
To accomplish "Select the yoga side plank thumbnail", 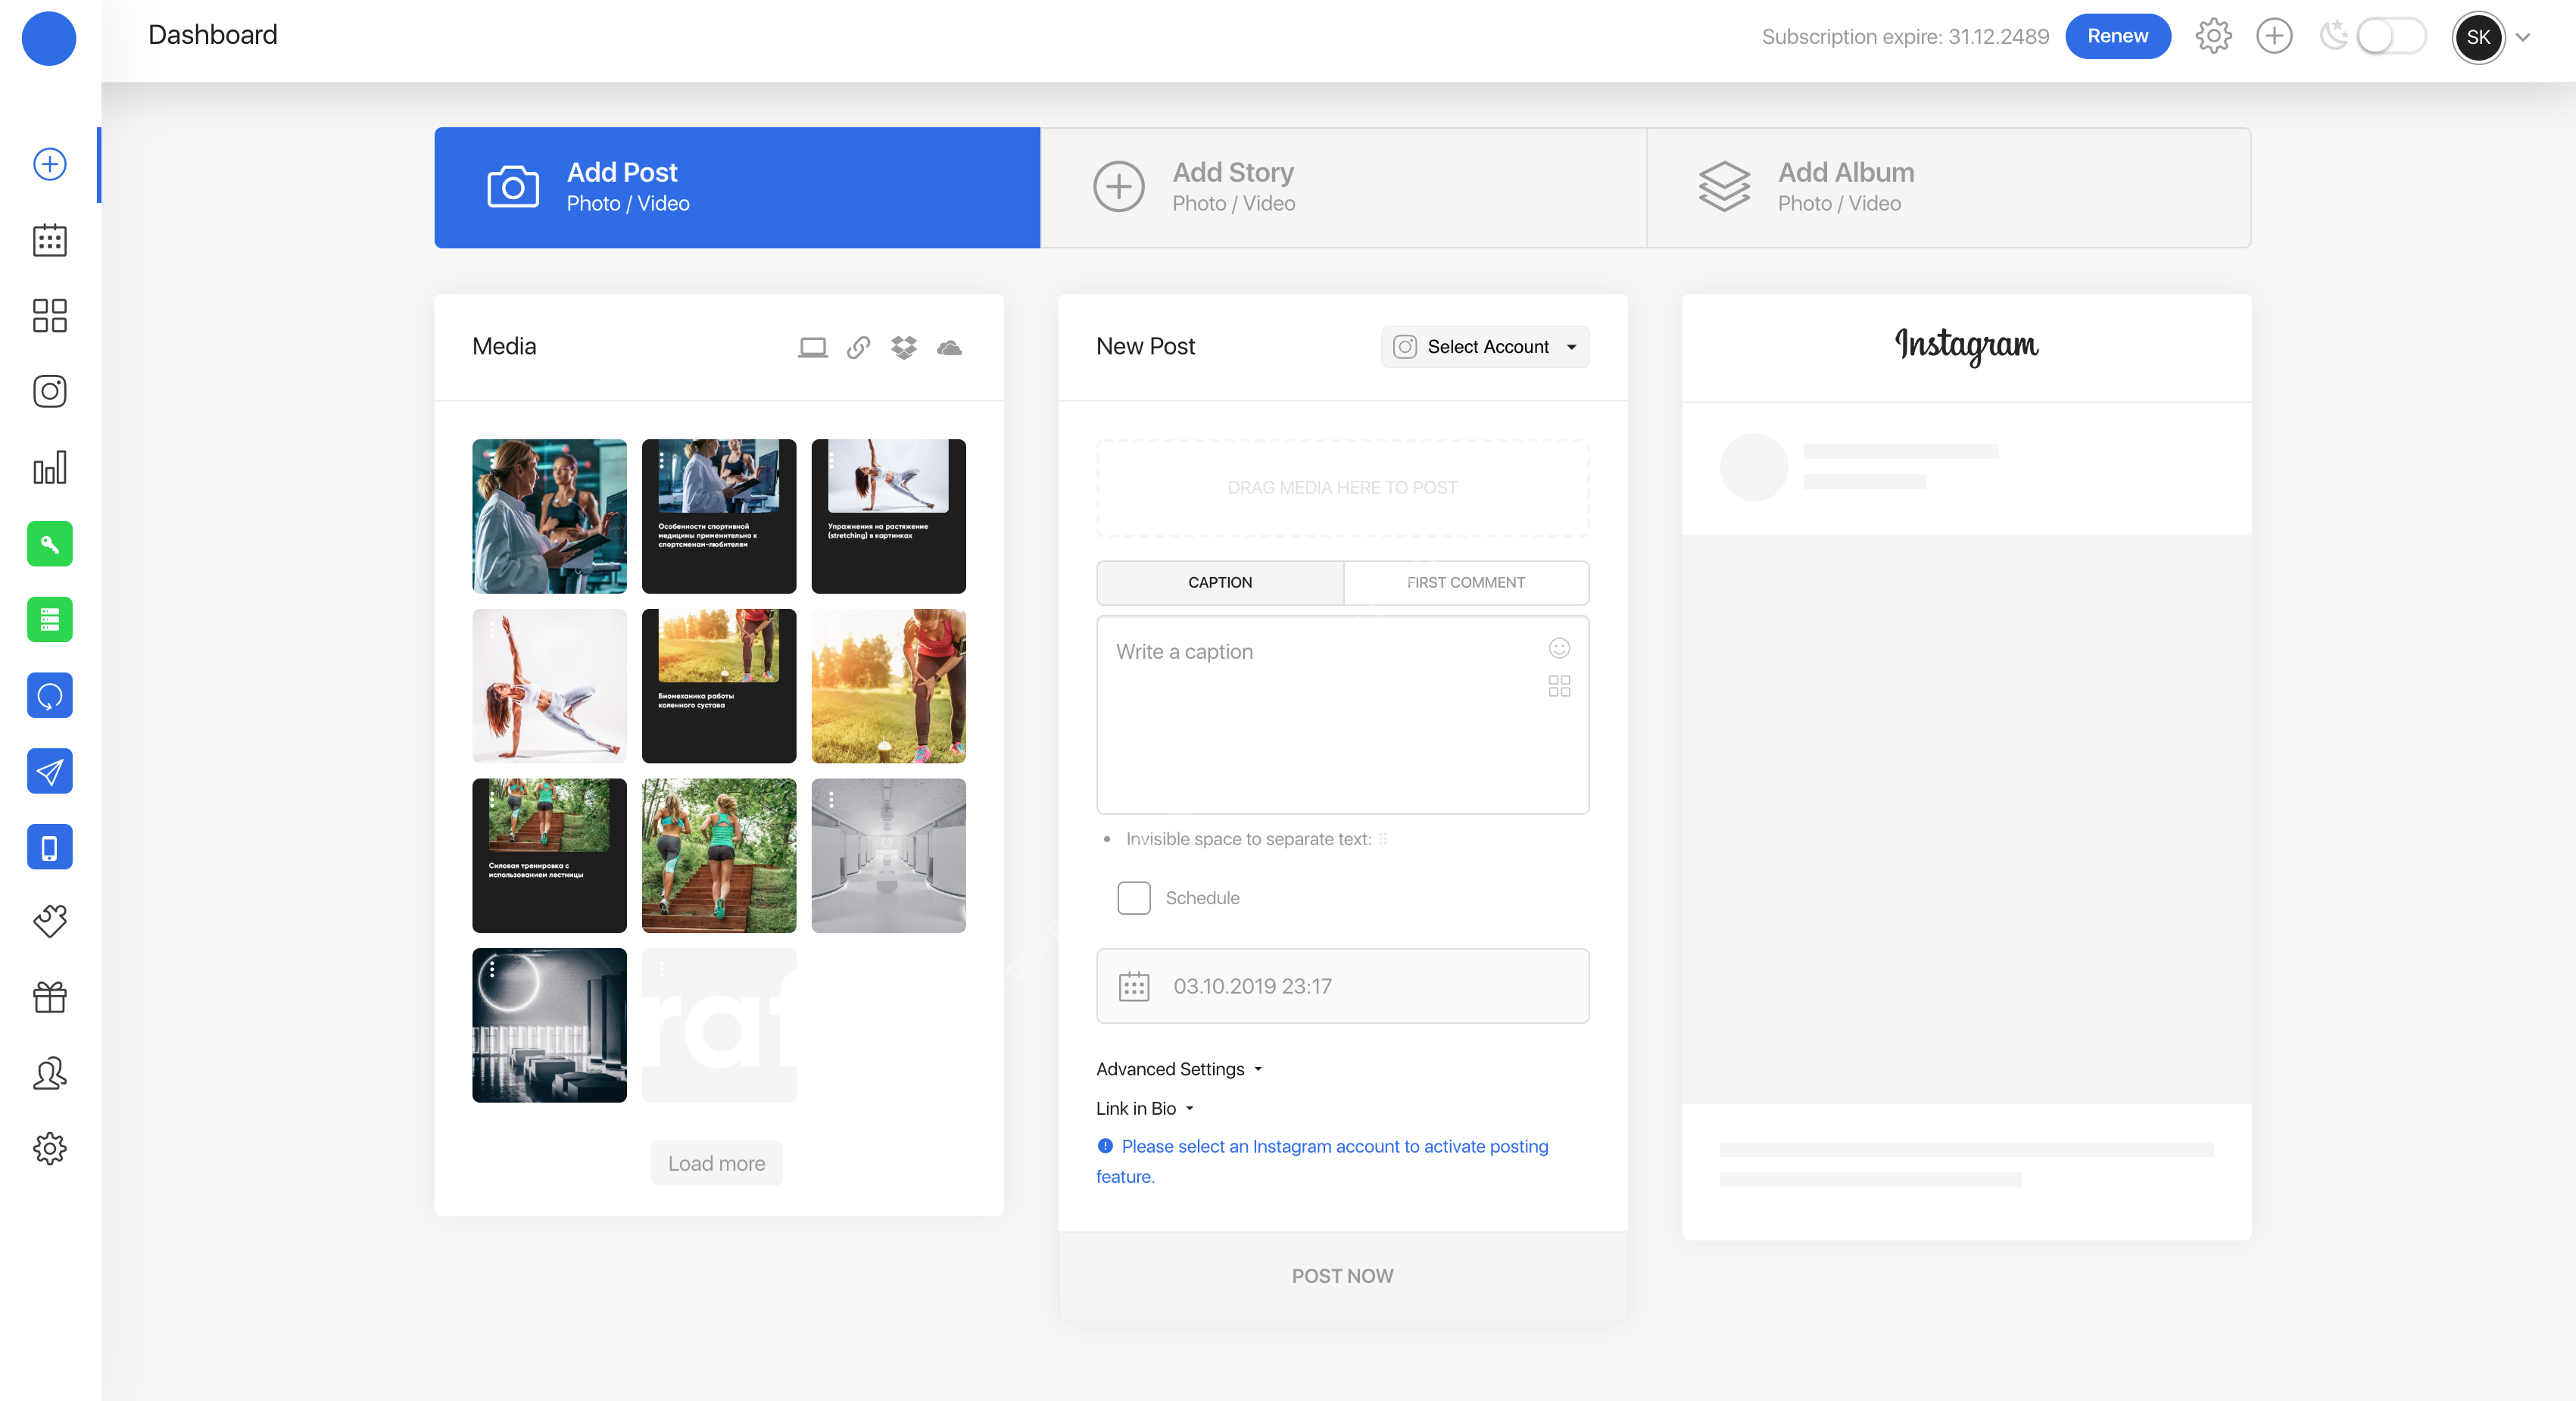I will click(x=549, y=686).
